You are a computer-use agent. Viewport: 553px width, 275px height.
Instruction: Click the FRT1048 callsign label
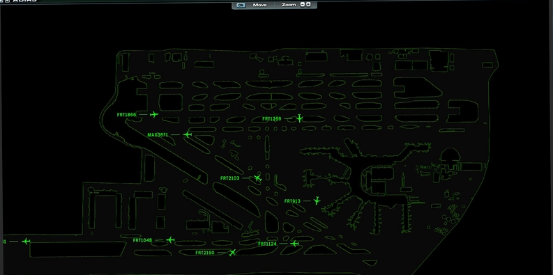142,240
